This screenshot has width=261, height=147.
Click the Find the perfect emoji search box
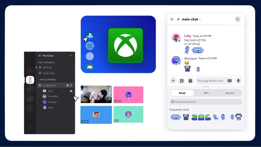point(206,102)
